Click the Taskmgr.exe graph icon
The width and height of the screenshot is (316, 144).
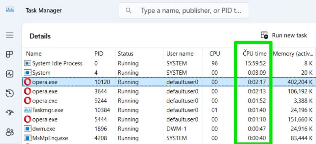(27, 110)
